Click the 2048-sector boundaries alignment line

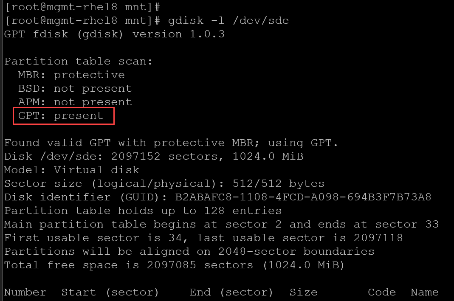(x=189, y=252)
